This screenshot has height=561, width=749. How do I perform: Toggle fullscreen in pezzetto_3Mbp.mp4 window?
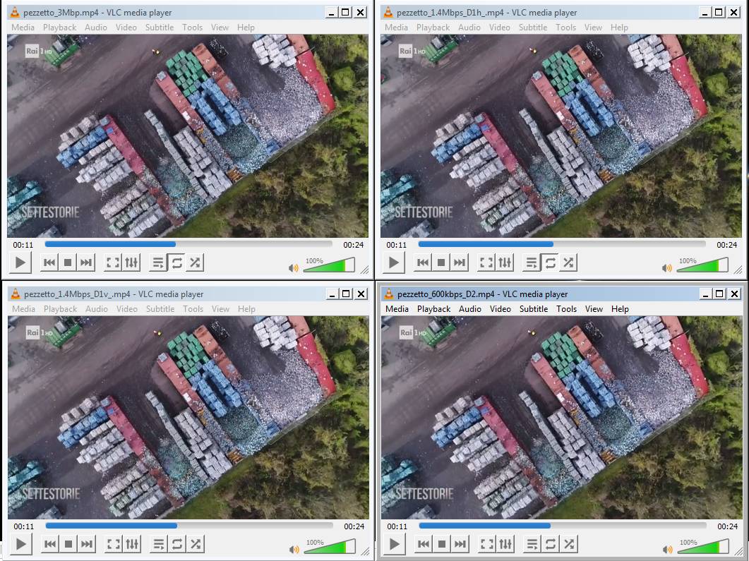click(113, 263)
